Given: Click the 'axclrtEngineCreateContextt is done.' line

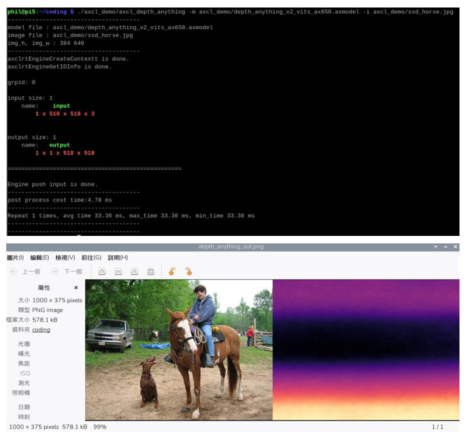Looking at the screenshot, I should point(68,59).
